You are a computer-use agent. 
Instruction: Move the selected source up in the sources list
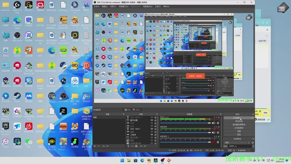click(141, 146)
